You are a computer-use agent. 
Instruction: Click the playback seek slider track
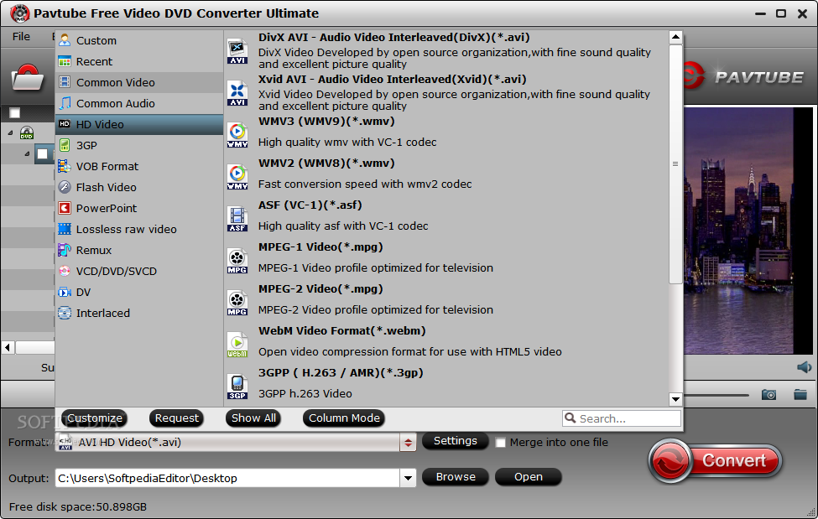point(716,395)
